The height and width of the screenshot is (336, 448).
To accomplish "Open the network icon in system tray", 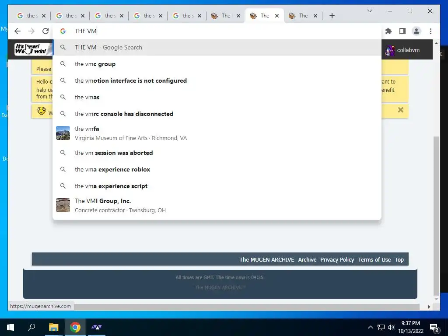I will (x=381, y=327).
